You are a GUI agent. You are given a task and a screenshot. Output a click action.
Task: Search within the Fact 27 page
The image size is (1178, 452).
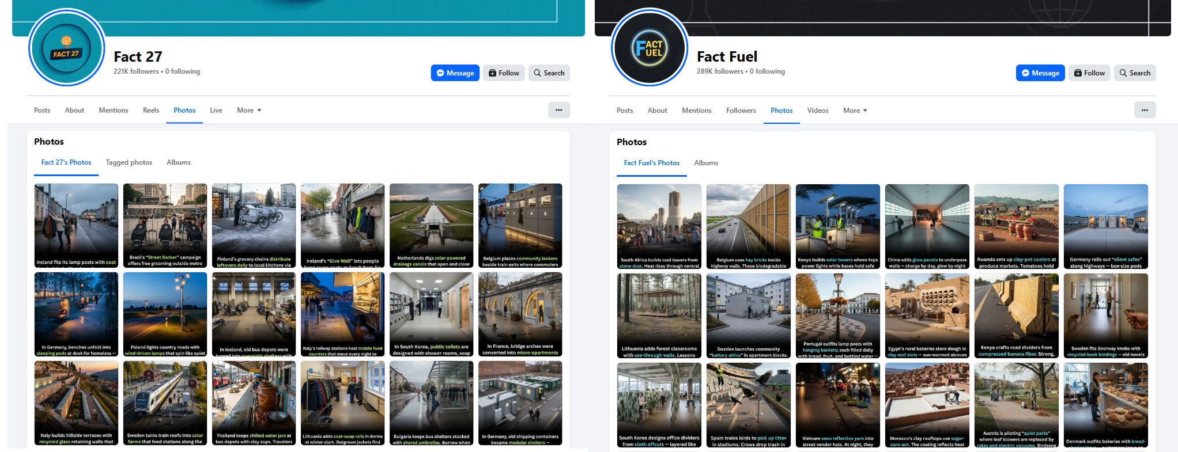point(549,73)
